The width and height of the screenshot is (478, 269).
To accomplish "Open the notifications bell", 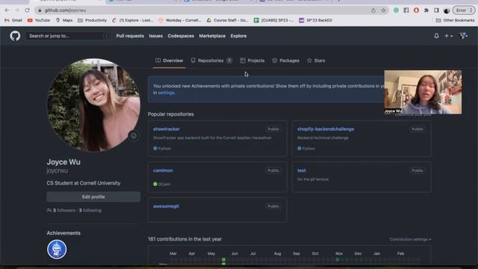I will coord(436,36).
